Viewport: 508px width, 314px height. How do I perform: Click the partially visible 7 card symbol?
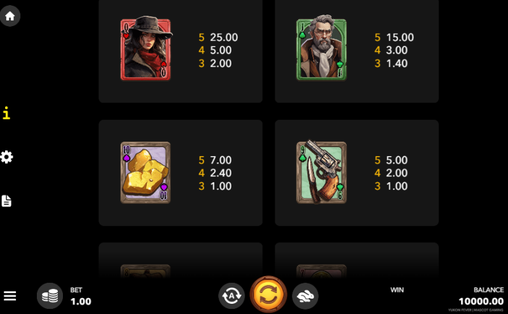(x=321, y=271)
